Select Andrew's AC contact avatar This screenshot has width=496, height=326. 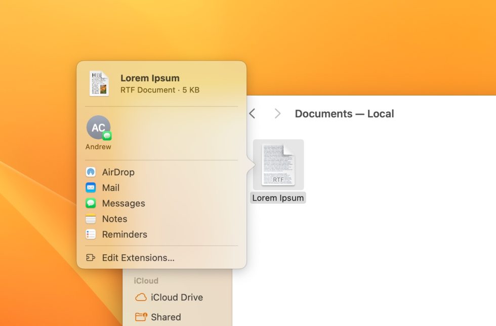point(99,127)
